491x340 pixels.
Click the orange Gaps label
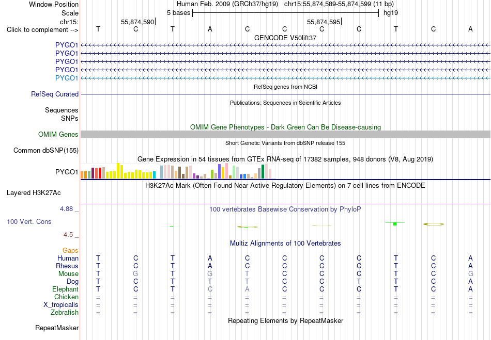[70, 250]
